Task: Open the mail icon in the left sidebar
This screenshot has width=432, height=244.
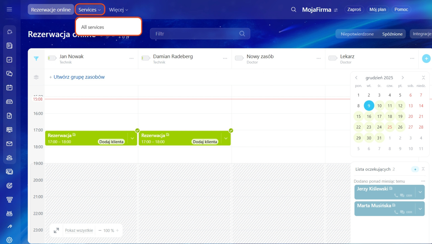Action: [9, 144]
